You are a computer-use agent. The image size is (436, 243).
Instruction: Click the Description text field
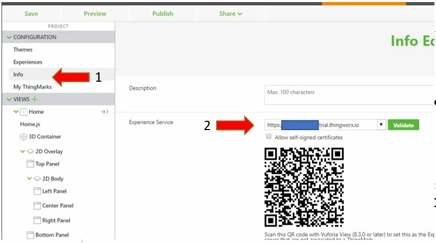click(x=350, y=95)
